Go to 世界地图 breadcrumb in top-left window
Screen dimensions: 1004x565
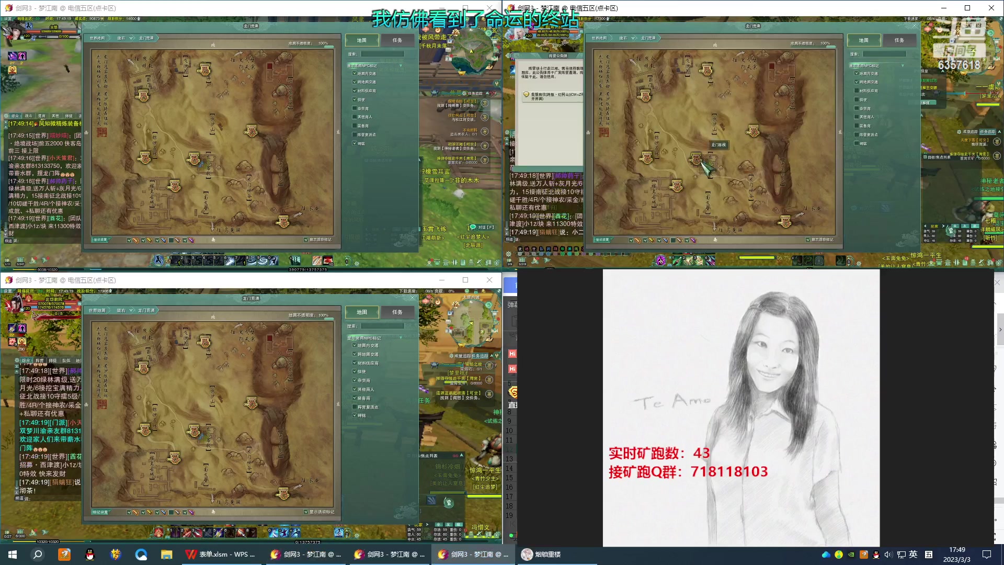pos(97,38)
